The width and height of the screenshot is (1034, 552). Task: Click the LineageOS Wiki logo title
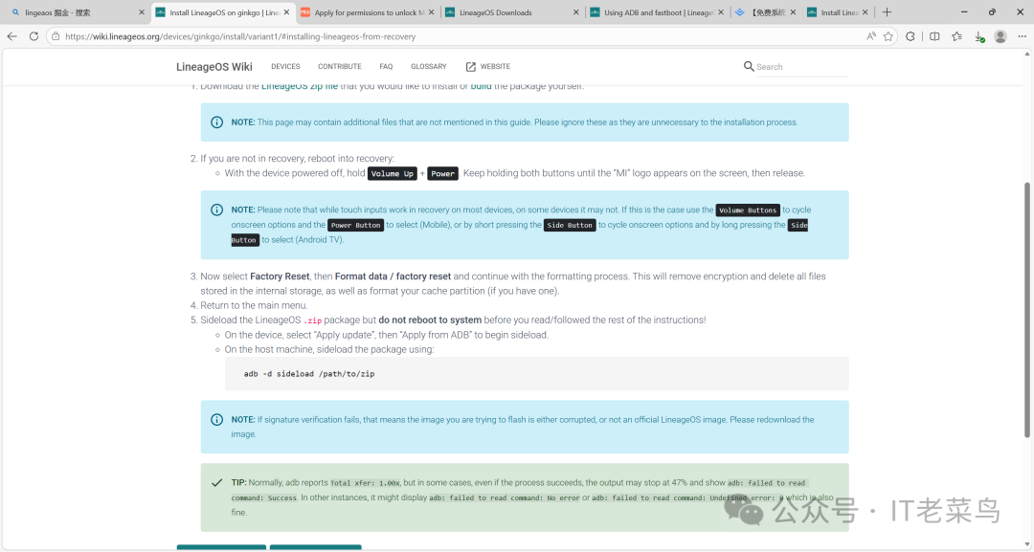click(x=214, y=67)
